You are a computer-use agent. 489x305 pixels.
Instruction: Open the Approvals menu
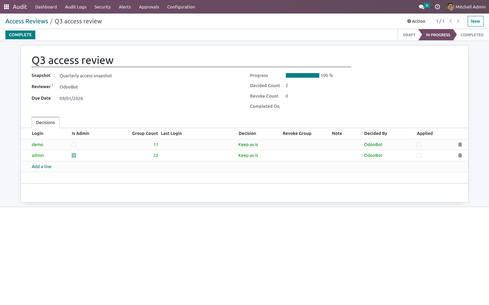point(149,7)
